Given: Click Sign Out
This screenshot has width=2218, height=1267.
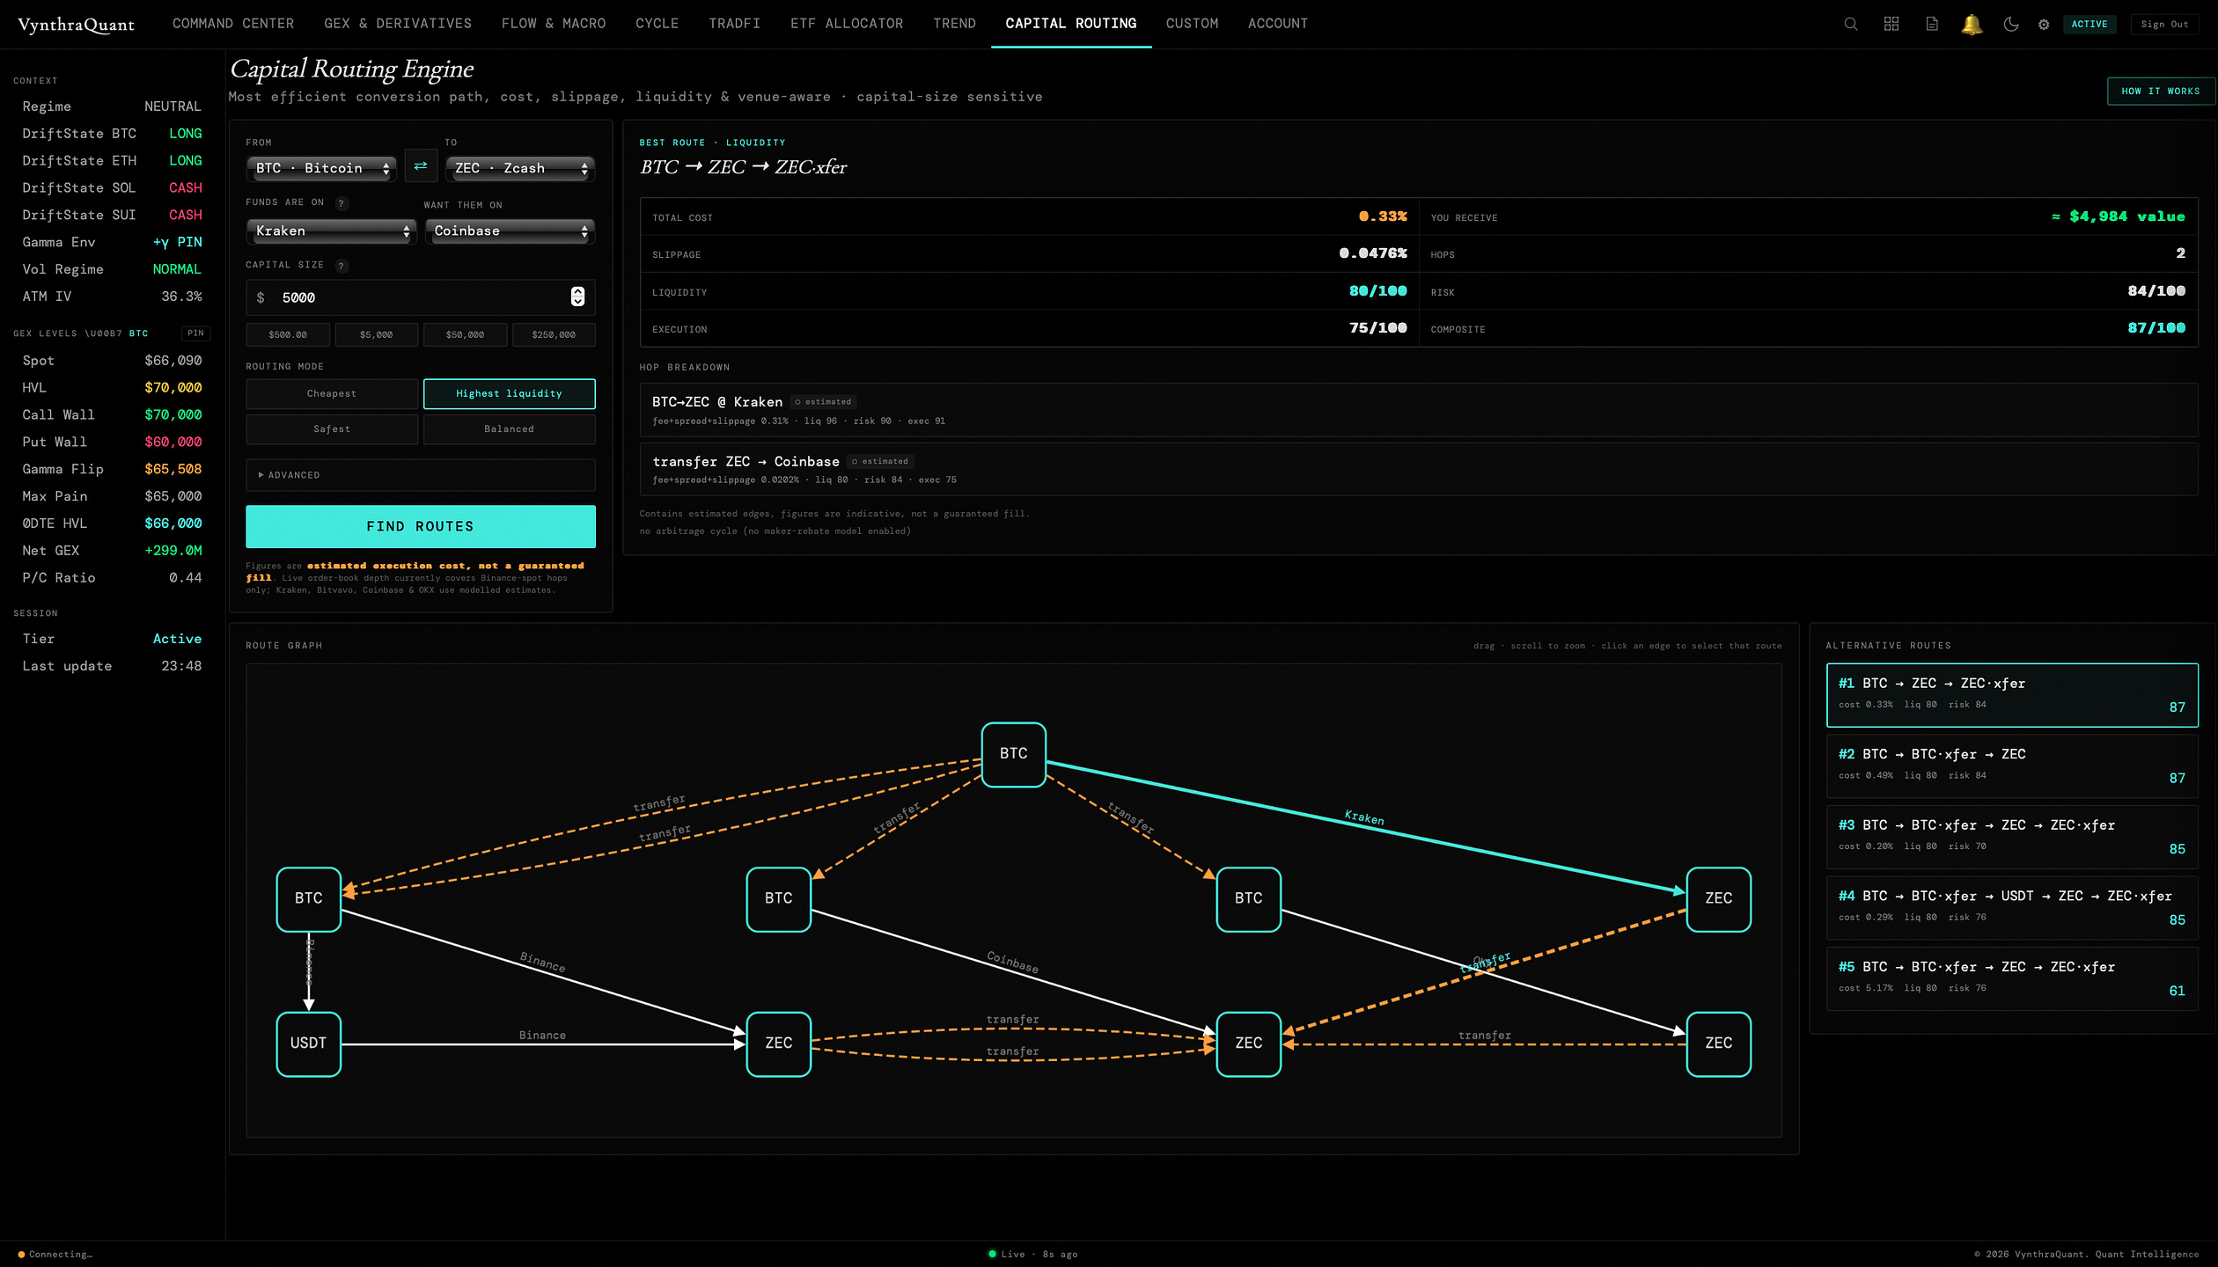Looking at the screenshot, I should pos(2164,24).
